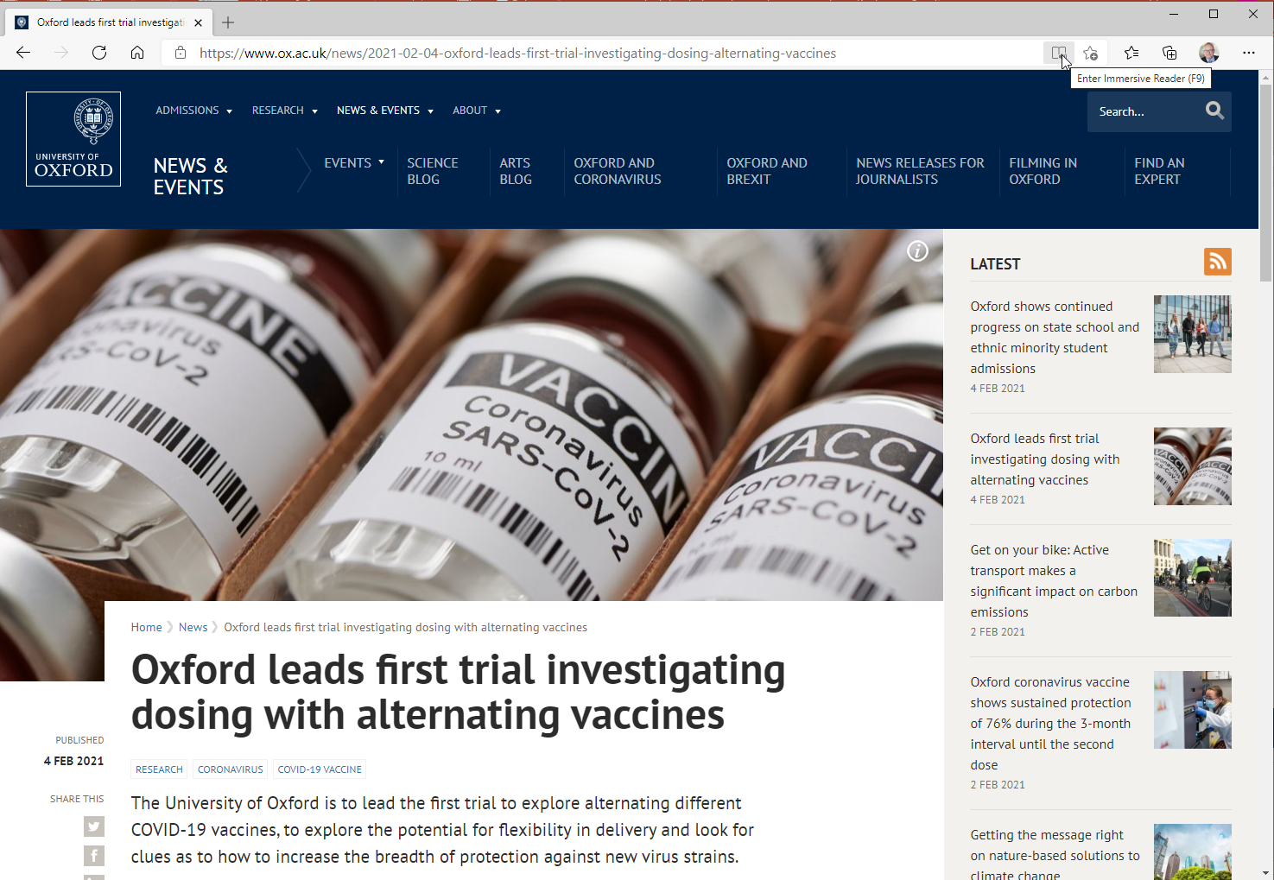Click the University of Oxford logo
This screenshot has width=1274, height=880.
click(x=73, y=139)
